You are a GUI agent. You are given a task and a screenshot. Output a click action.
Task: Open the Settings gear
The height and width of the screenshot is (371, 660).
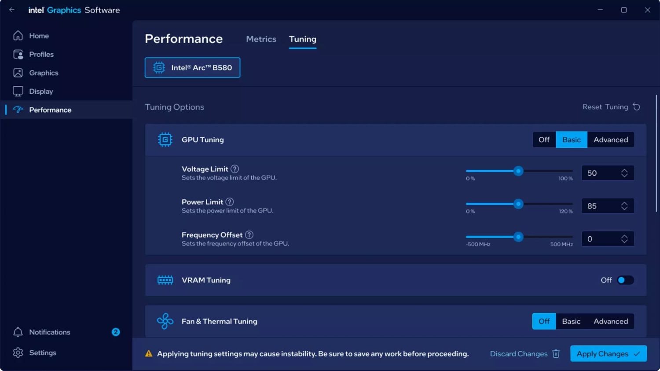pyautogui.click(x=18, y=353)
